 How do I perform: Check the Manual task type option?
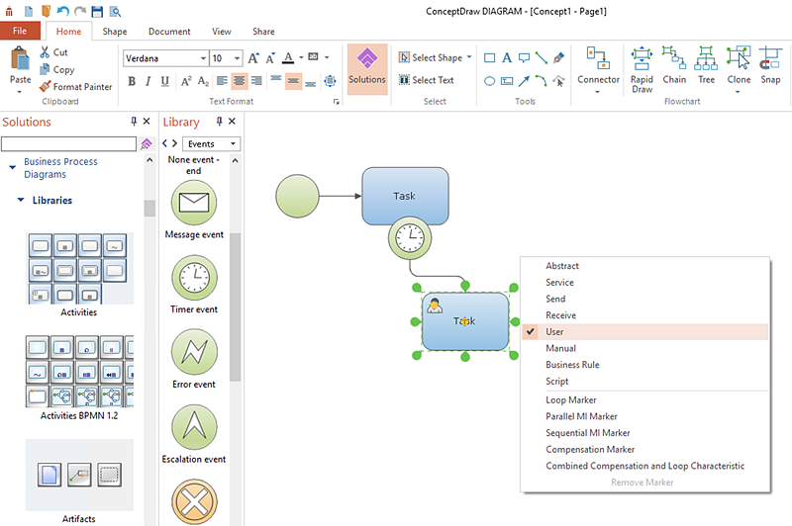click(x=560, y=348)
